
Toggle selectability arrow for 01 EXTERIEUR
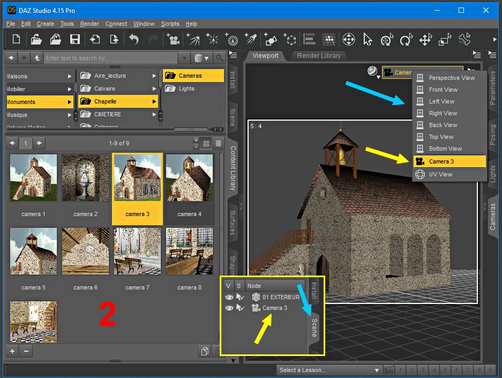coord(240,297)
